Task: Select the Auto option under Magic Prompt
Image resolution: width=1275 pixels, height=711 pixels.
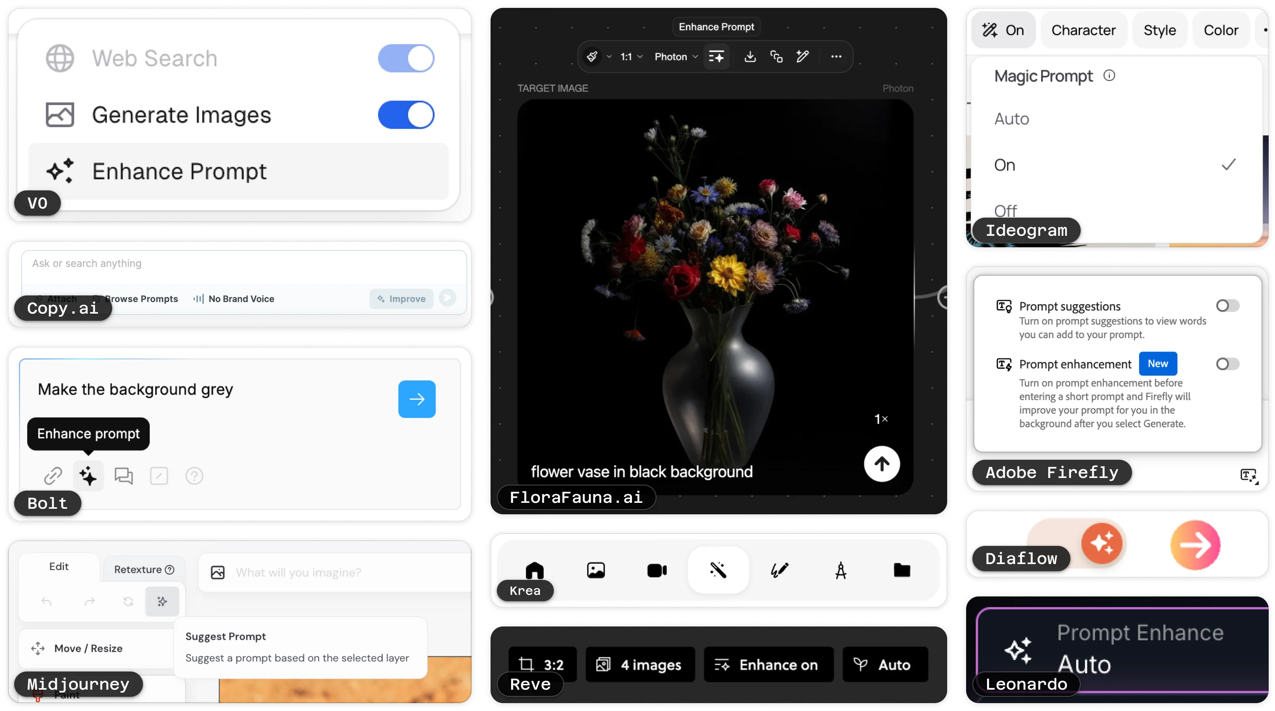Action: pyautogui.click(x=1012, y=119)
